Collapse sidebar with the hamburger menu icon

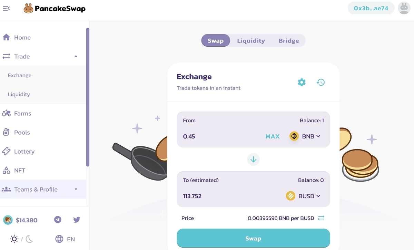[6, 8]
